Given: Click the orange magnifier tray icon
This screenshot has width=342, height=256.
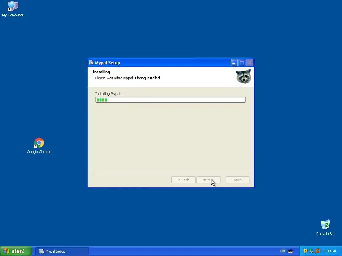Looking at the screenshot, I should pos(318,251).
